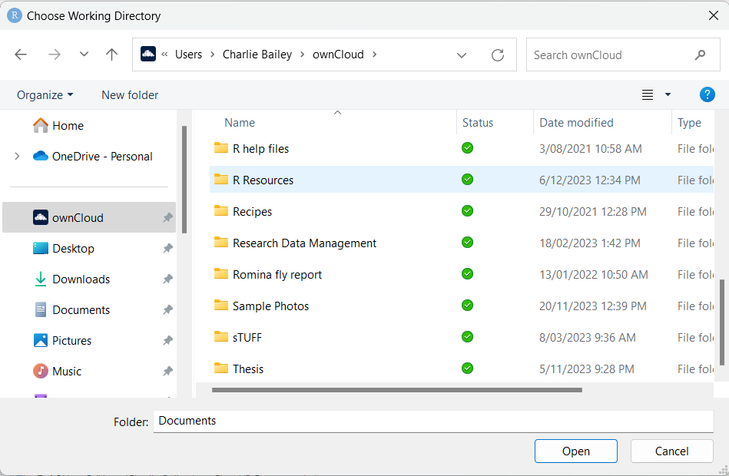Image resolution: width=729 pixels, height=476 pixels.
Task: Open the Organize menu
Action: click(x=45, y=95)
